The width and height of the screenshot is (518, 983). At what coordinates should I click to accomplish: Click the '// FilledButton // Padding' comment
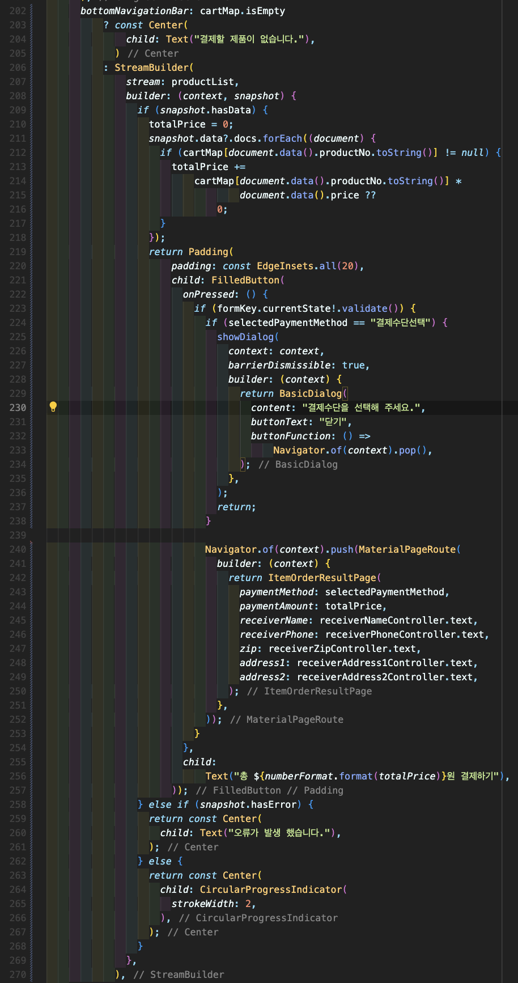click(x=270, y=790)
